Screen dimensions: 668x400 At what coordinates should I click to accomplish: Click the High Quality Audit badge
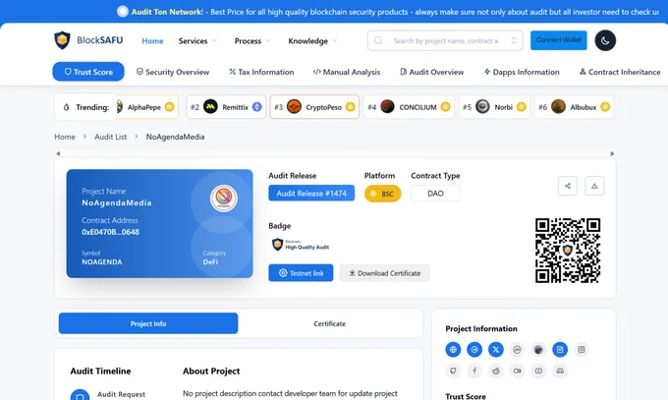pos(301,245)
